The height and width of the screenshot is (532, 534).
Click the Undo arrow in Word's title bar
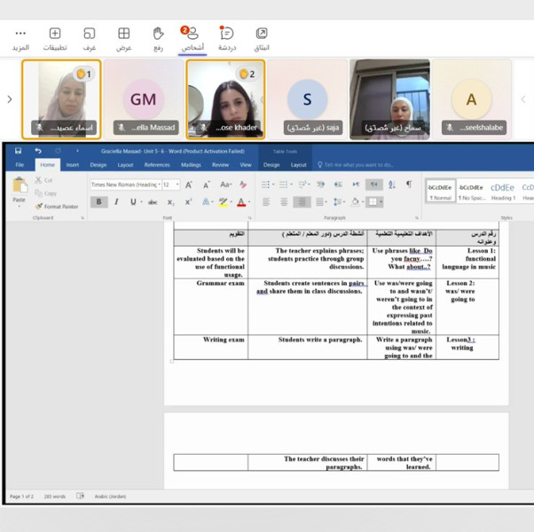coord(38,151)
